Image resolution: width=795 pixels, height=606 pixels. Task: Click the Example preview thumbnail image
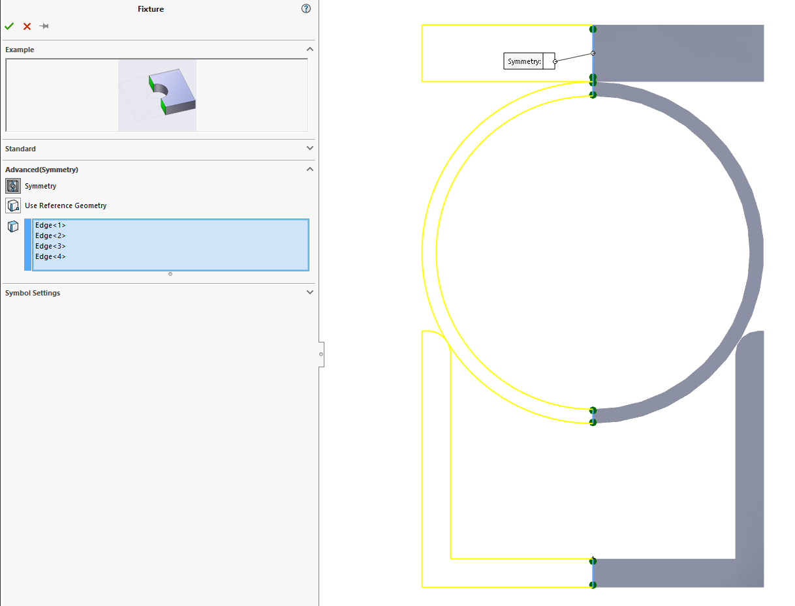click(157, 95)
